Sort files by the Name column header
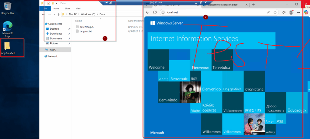The image size is (310, 139). pyautogui.click(x=78, y=21)
